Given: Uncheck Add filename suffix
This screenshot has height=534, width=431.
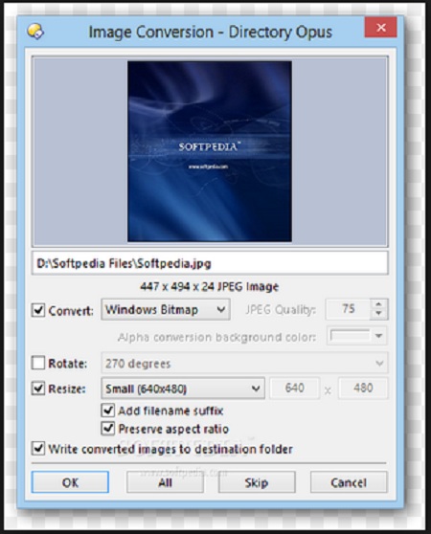Looking at the screenshot, I should (107, 411).
